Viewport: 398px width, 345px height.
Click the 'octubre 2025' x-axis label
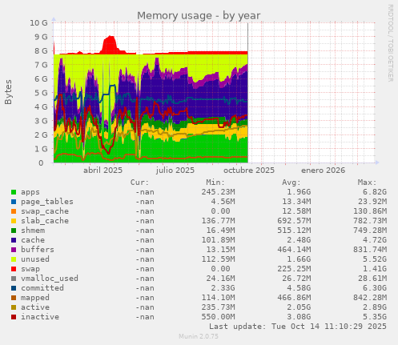point(249,170)
